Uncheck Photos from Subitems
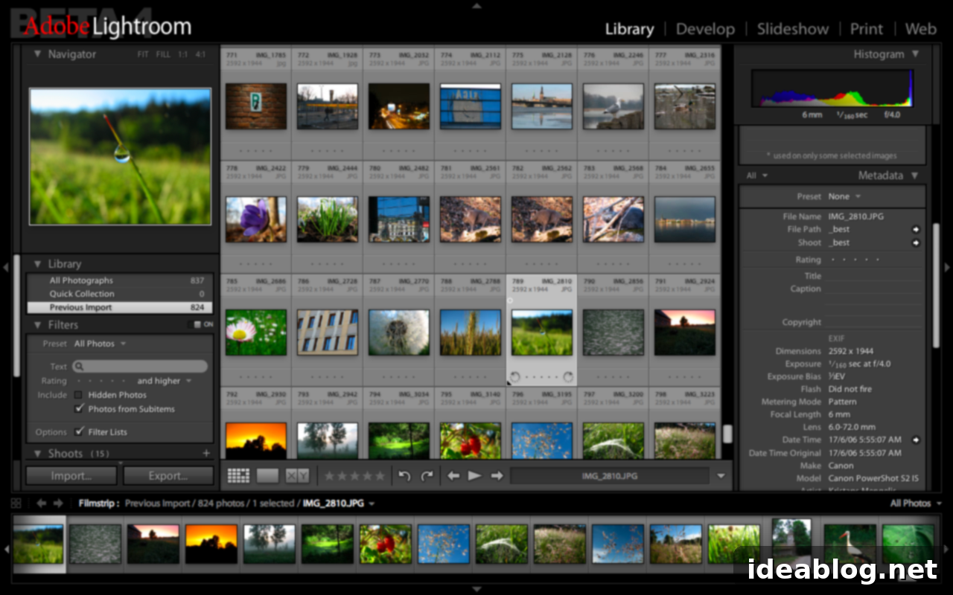This screenshot has height=595, width=953. point(79,409)
